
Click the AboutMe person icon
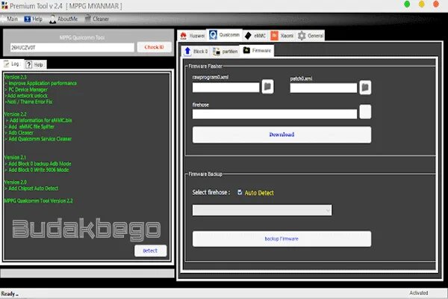click(x=52, y=19)
